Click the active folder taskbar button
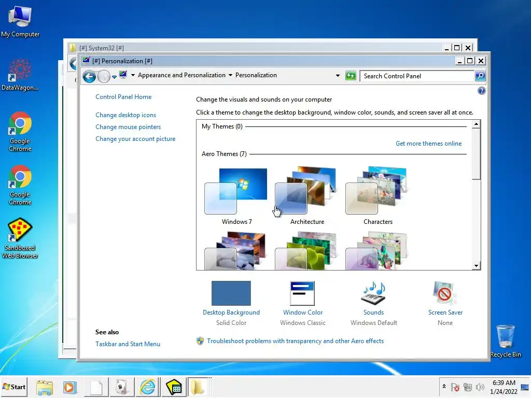531x398 pixels. coord(198,387)
